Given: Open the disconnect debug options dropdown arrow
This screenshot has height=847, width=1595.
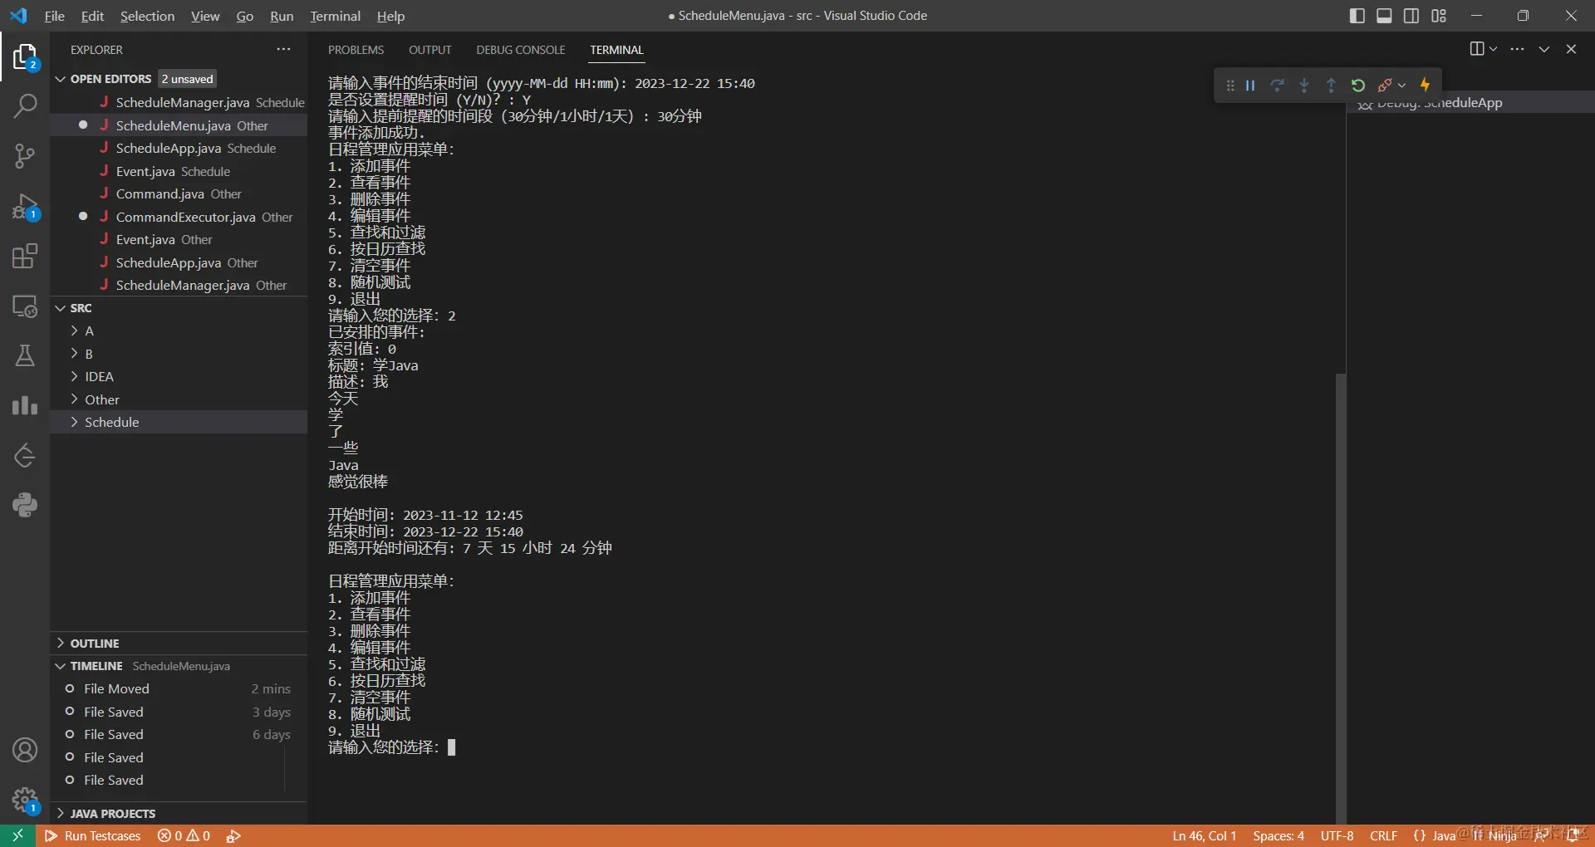Looking at the screenshot, I should [1402, 86].
